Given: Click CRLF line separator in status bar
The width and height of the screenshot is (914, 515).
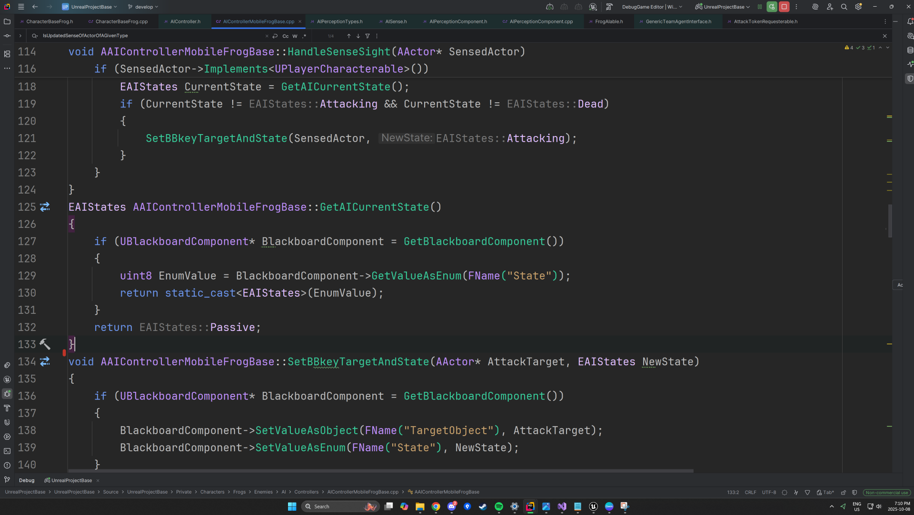Looking at the screenshot, I should click(750, 492).
